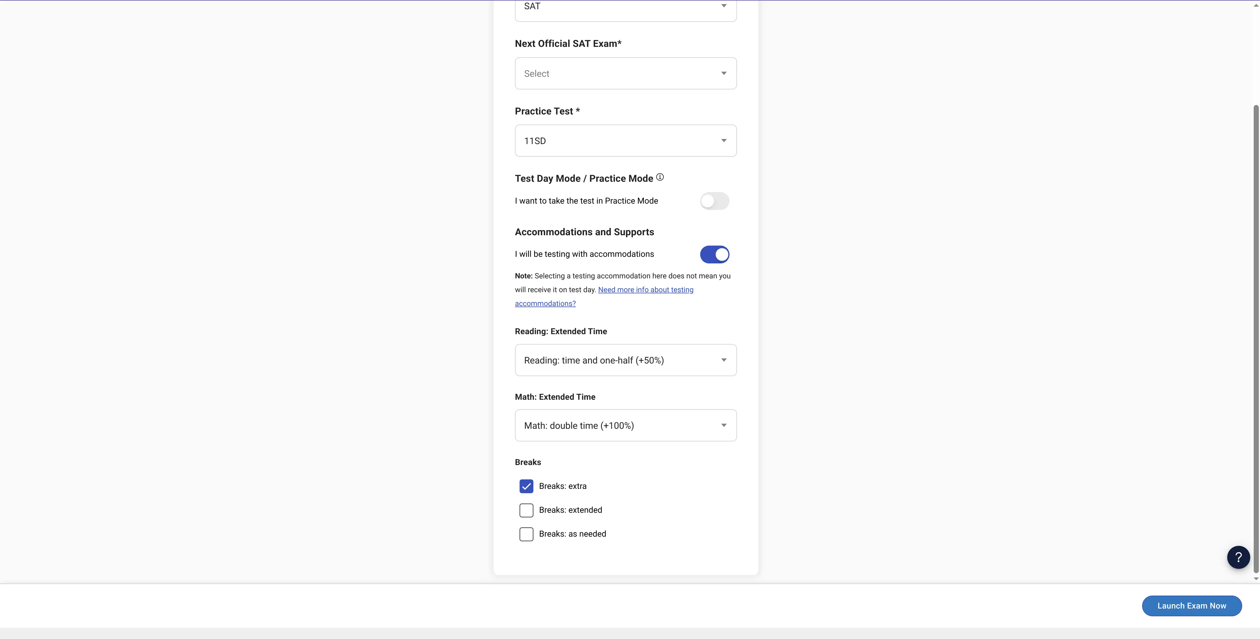Click the page vertical scrollbar thumb
Viewport: 1260px width, 639px height.
point(1256,338)
